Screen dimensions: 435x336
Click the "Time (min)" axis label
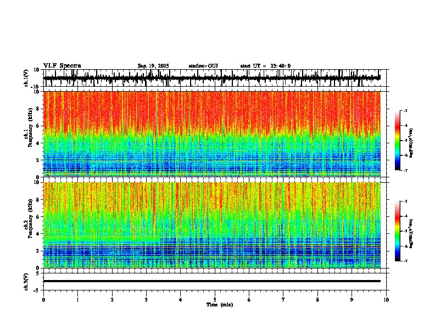pos(220,305)
